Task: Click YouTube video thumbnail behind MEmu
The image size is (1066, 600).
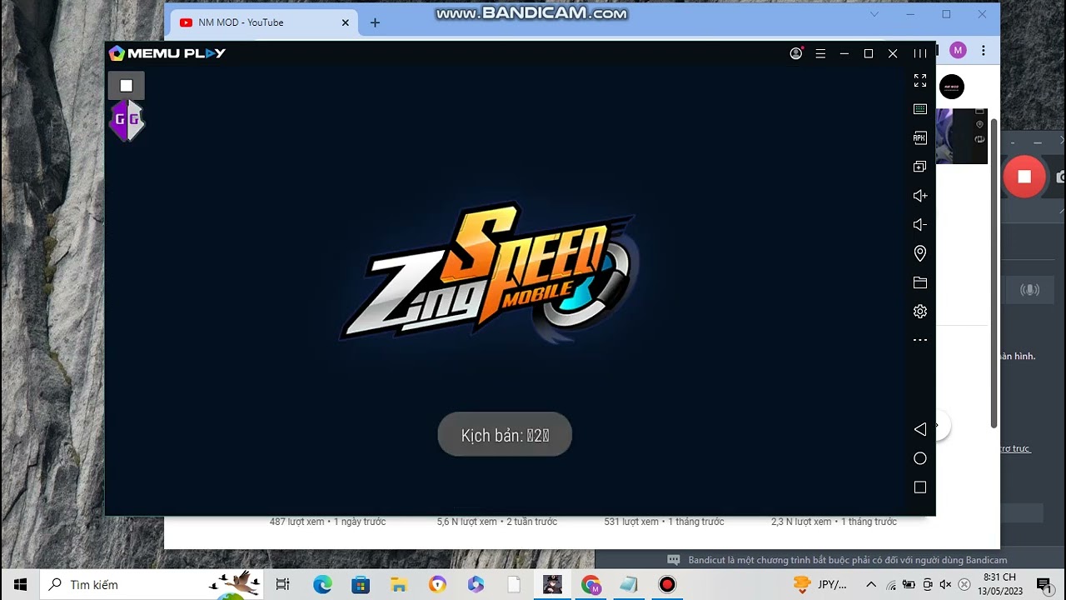Action: [962, 136]
